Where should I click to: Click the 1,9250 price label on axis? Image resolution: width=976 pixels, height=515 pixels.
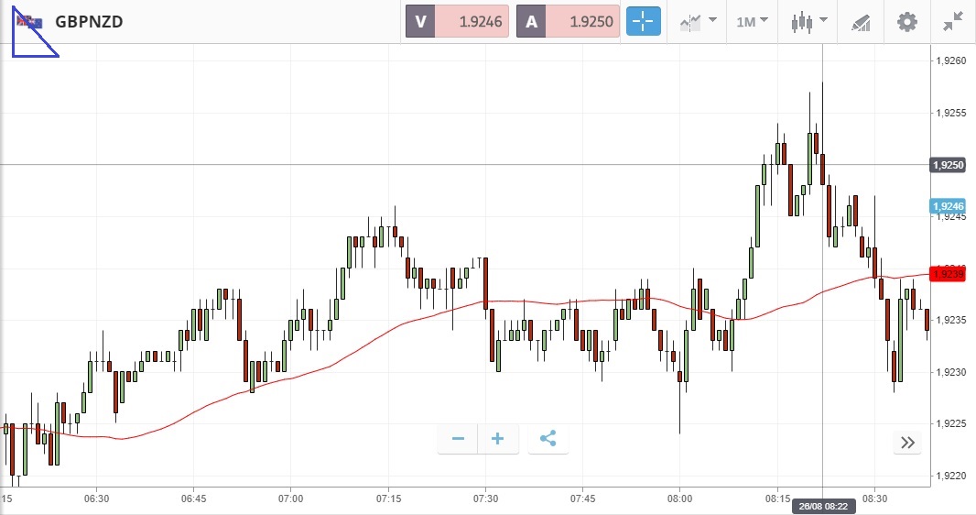(x=947, y=165)
